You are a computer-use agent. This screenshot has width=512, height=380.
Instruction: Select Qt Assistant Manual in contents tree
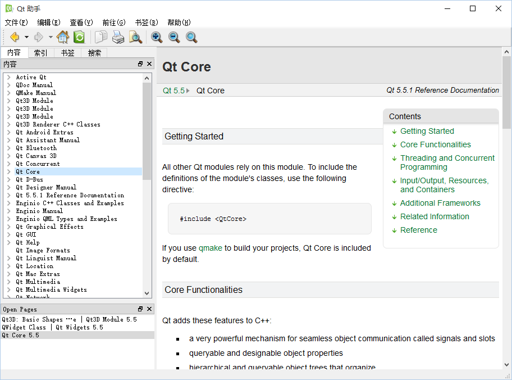point(48,140)
